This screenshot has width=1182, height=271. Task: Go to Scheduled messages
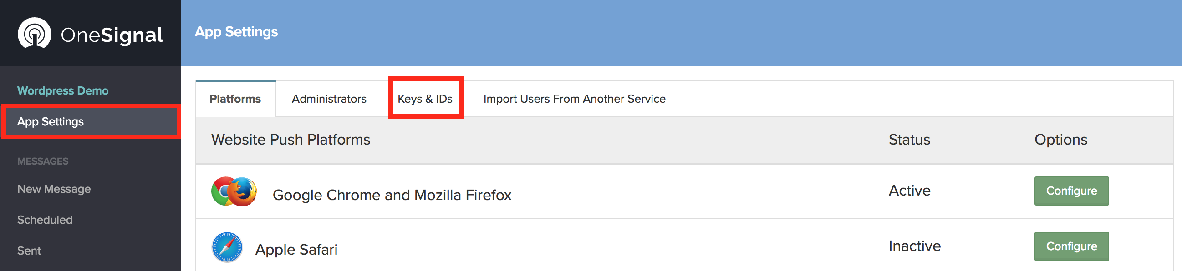tap(45, 220)
